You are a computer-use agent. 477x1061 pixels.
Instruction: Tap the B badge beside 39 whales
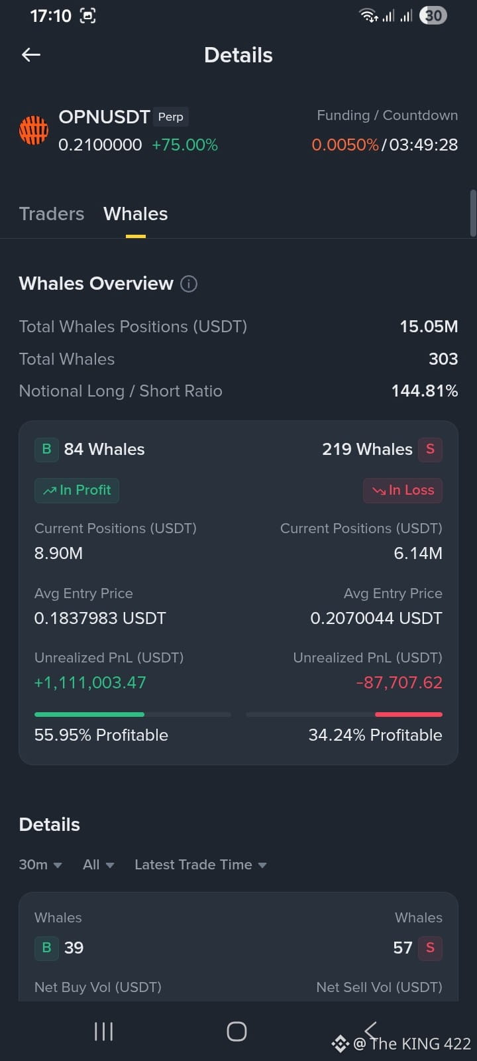tap(46, 948)
